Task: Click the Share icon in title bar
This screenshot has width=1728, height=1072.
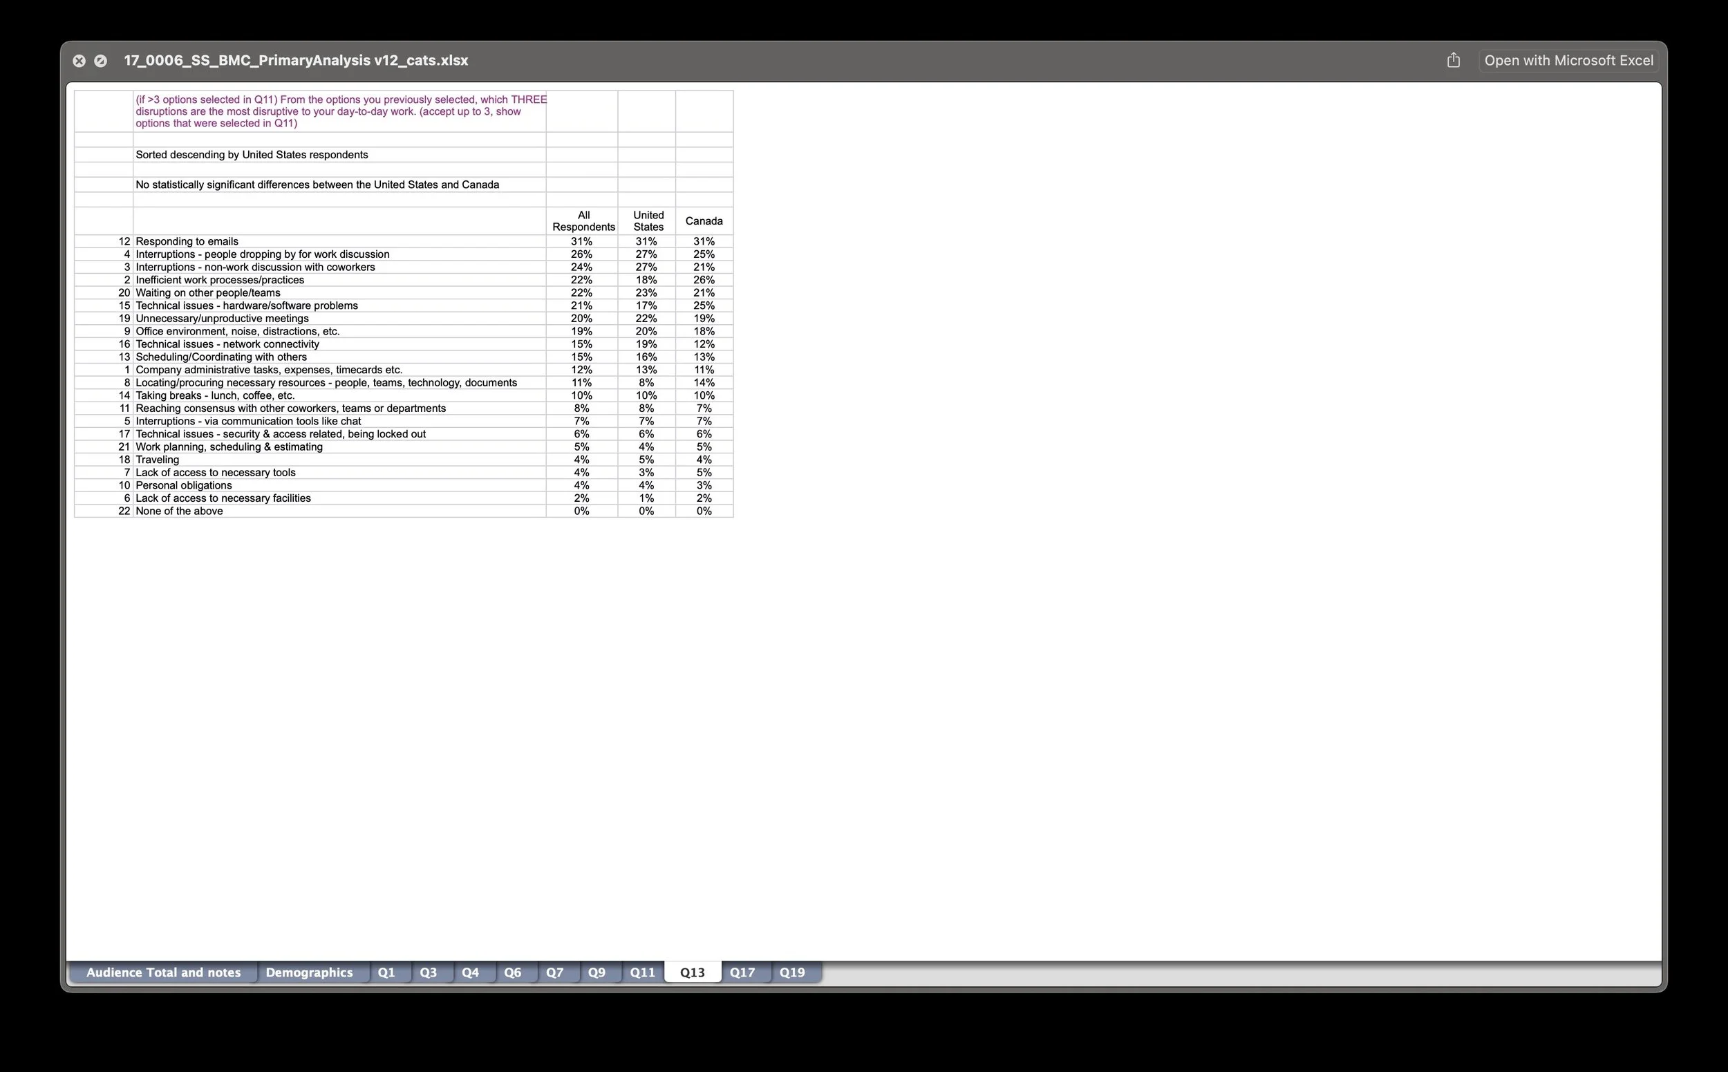Action: [x=1453, y=60]
